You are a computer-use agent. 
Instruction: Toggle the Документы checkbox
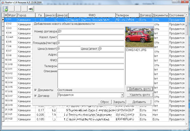tap(35, 90)
